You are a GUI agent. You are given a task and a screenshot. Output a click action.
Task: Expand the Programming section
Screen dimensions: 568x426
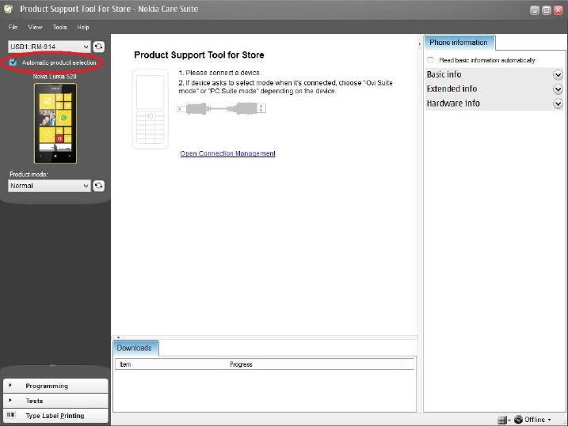pos(55,386)
